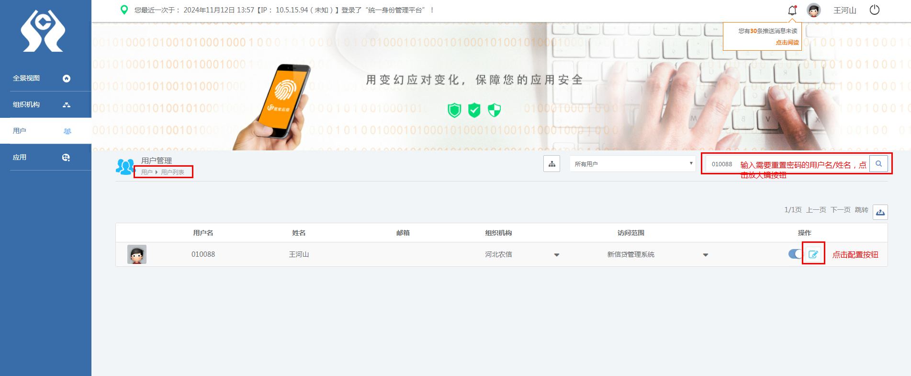Screen dimensions: 911x376
Task: Click the notification bell icon
Action: pyautogui.click(x=792, y=10)
